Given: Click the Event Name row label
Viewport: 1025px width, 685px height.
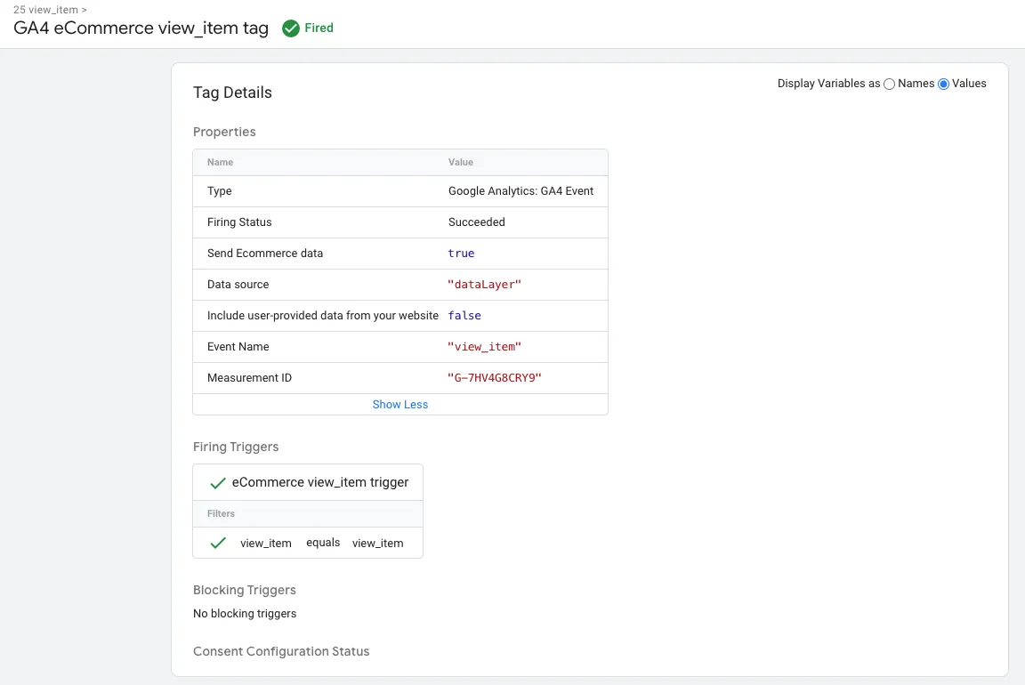Looking at the screenshot, I should (238, 347).
